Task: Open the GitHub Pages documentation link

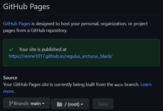Action: coord(17,24)
